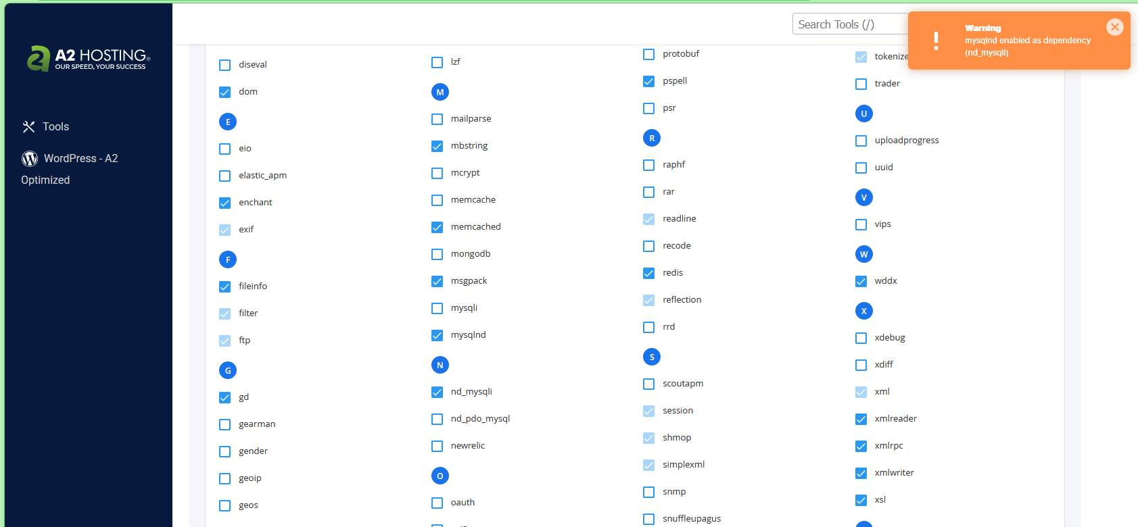The width and height of the screenshot is (1138, 527).
Task: Click the letter X section badge
Action: pyautogui.click(x=863, y=311)
